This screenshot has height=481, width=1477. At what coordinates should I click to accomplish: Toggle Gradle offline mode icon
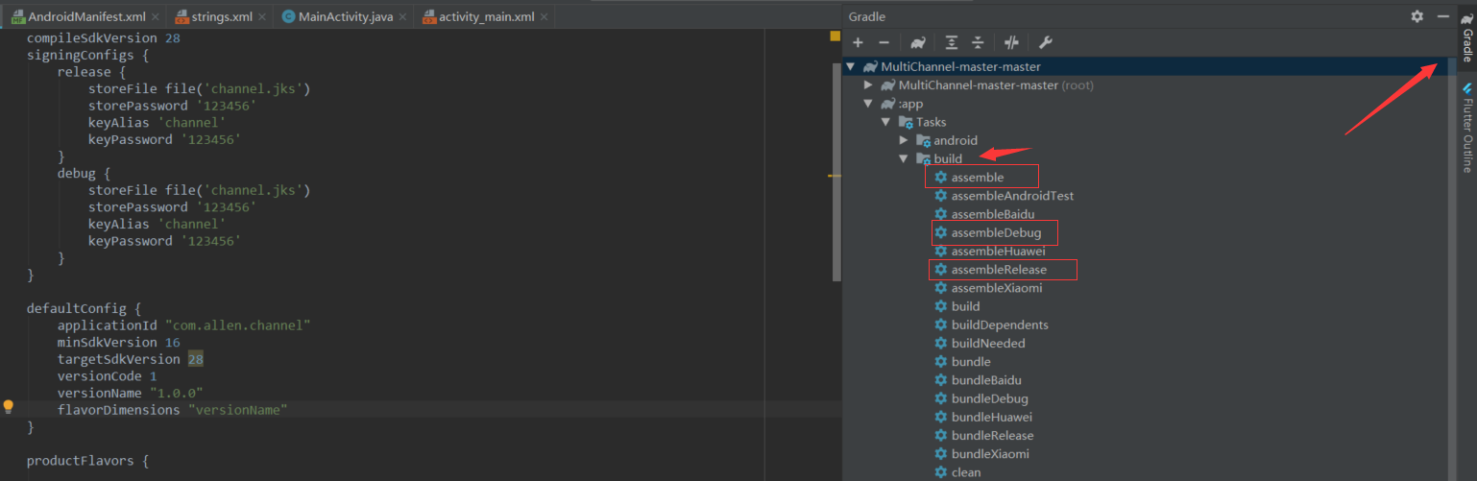coord(1011,42)
